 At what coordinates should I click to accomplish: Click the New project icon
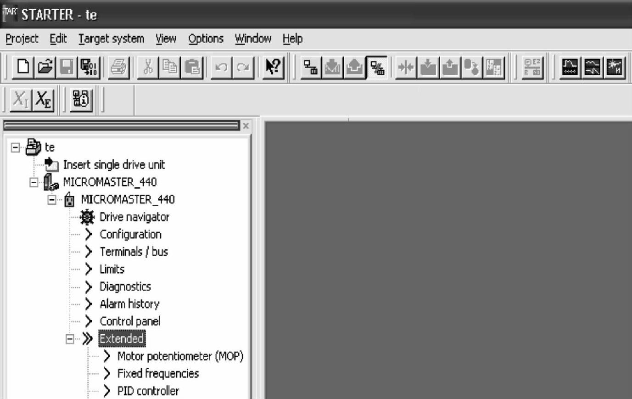23,67
